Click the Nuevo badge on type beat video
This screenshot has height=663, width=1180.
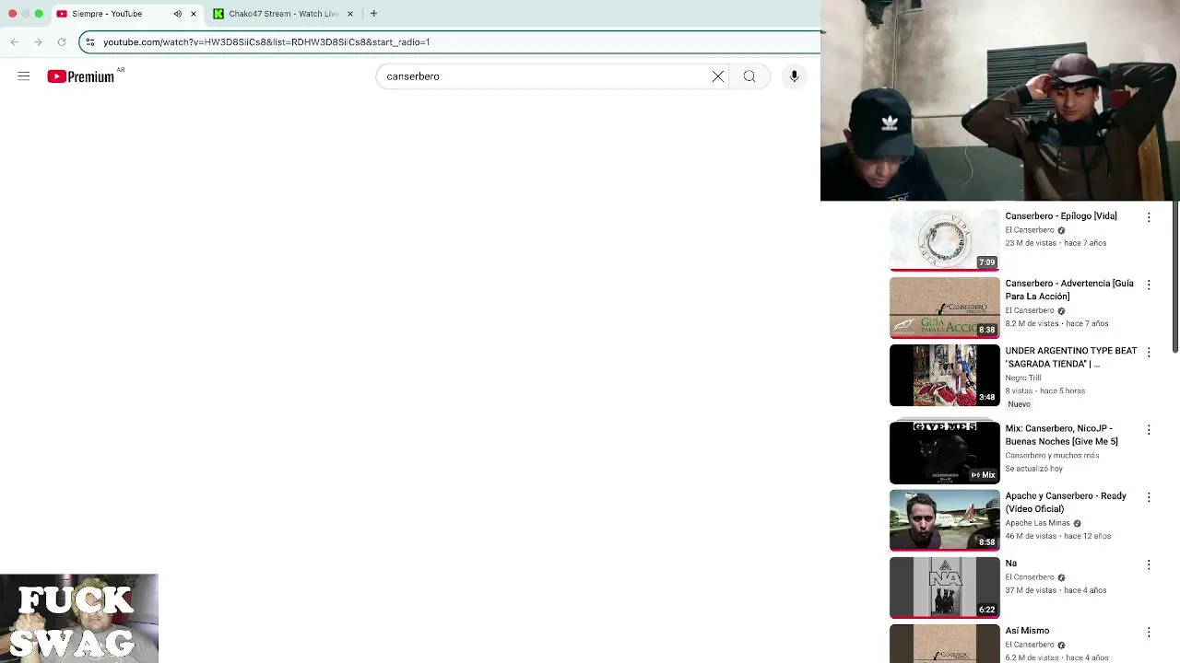pyautogui.click(x=1020, y=404)
